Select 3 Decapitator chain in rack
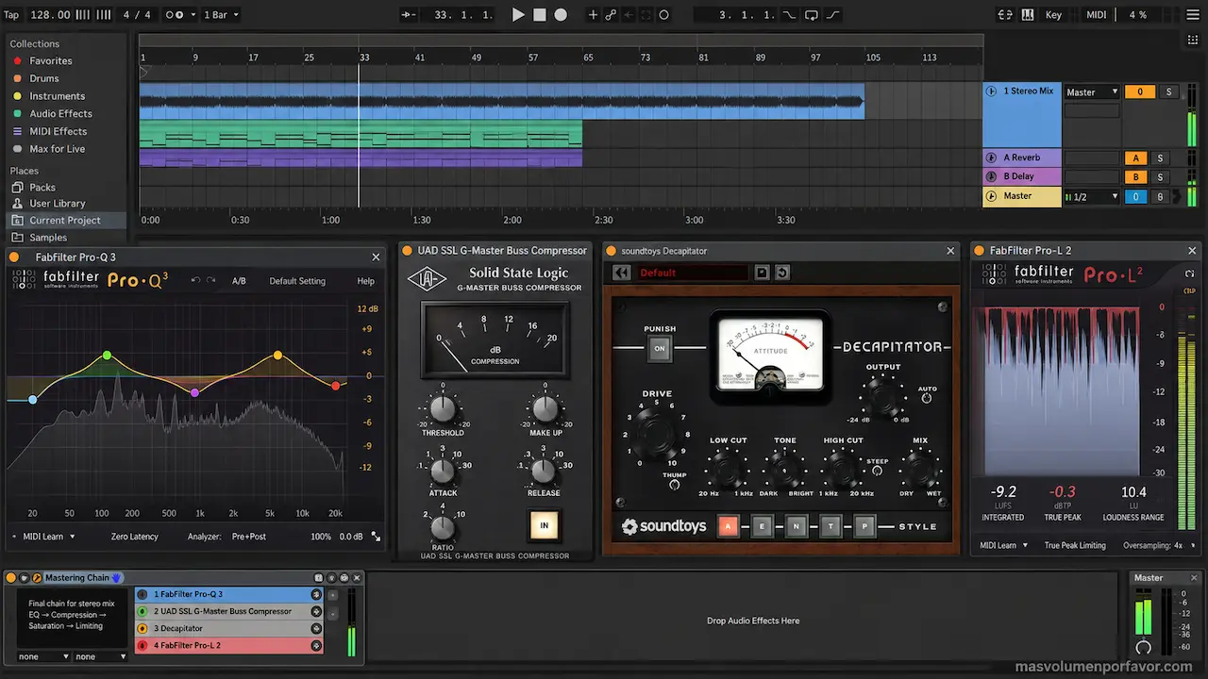Viewport: 1208px width, 679px height. 228,628
